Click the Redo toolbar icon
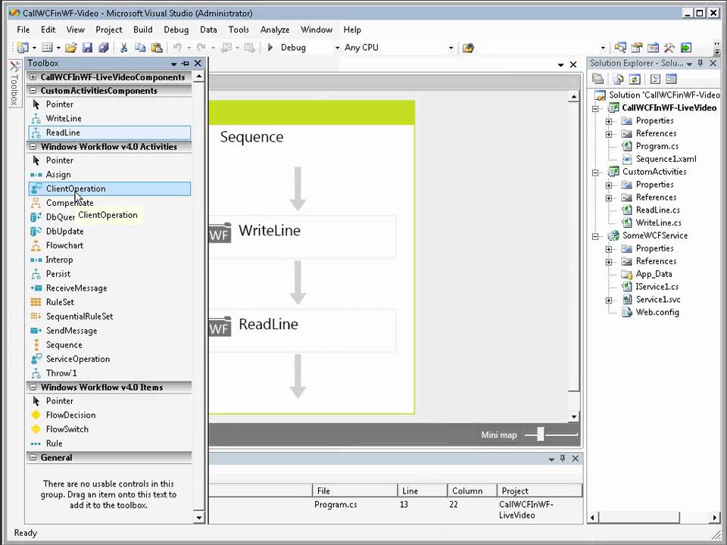This screenshot has width=727, height=545. point(201,47)
